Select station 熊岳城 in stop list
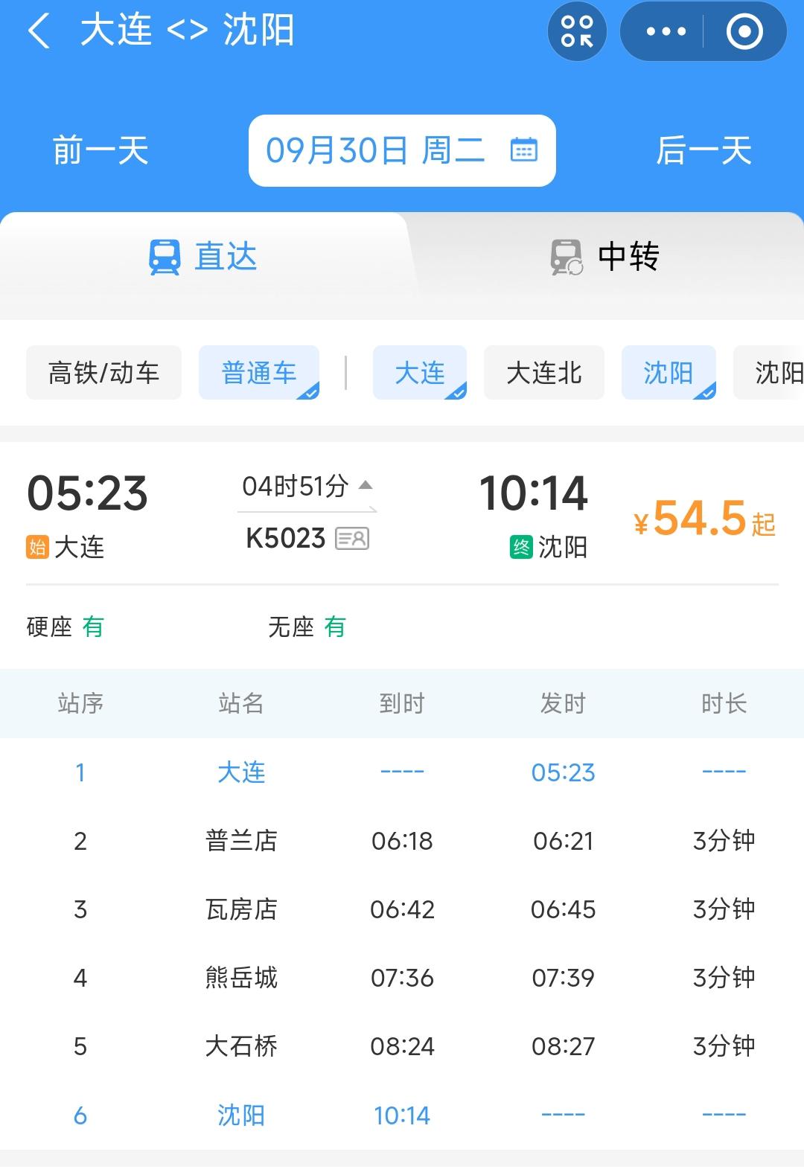 tap(241, 978)
